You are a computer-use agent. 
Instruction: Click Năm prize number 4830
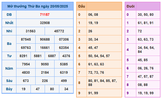(x=26, y=72)
